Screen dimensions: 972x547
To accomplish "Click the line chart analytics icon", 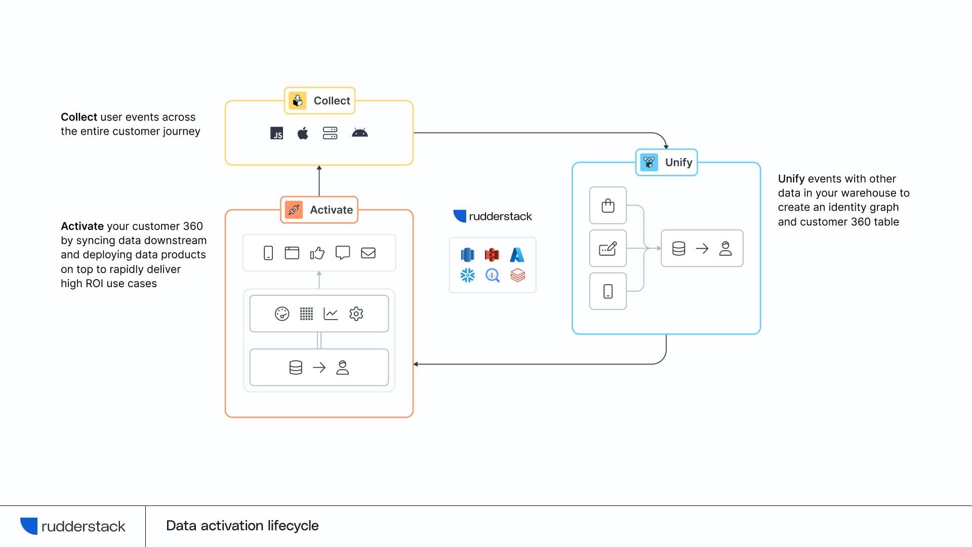I will (x=331, y=314).
